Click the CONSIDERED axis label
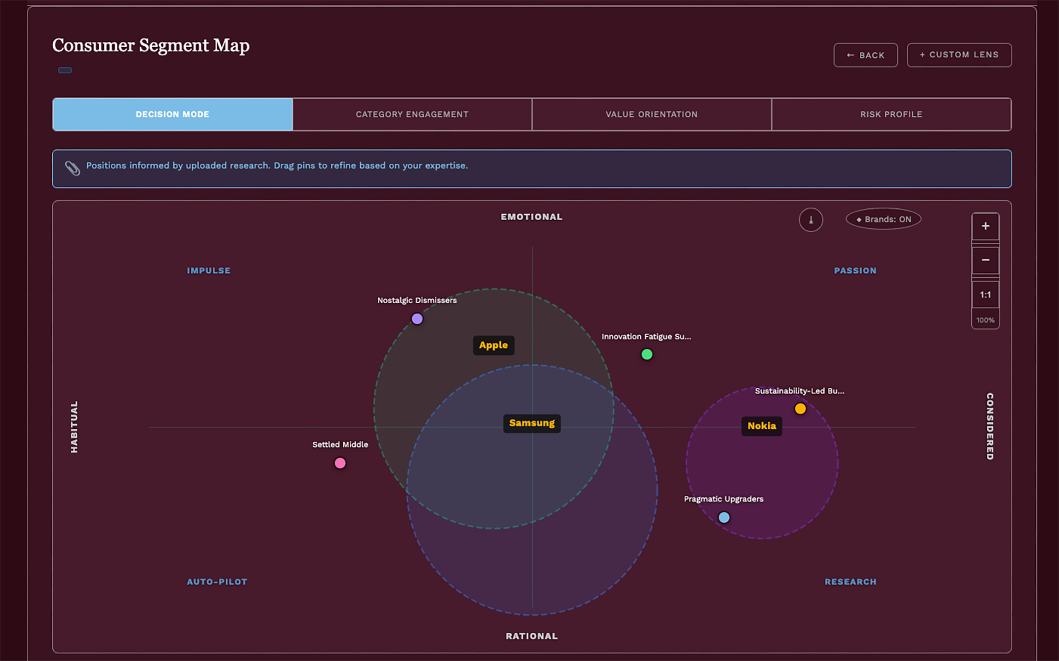1059x661 pixels. coord(990,426)
